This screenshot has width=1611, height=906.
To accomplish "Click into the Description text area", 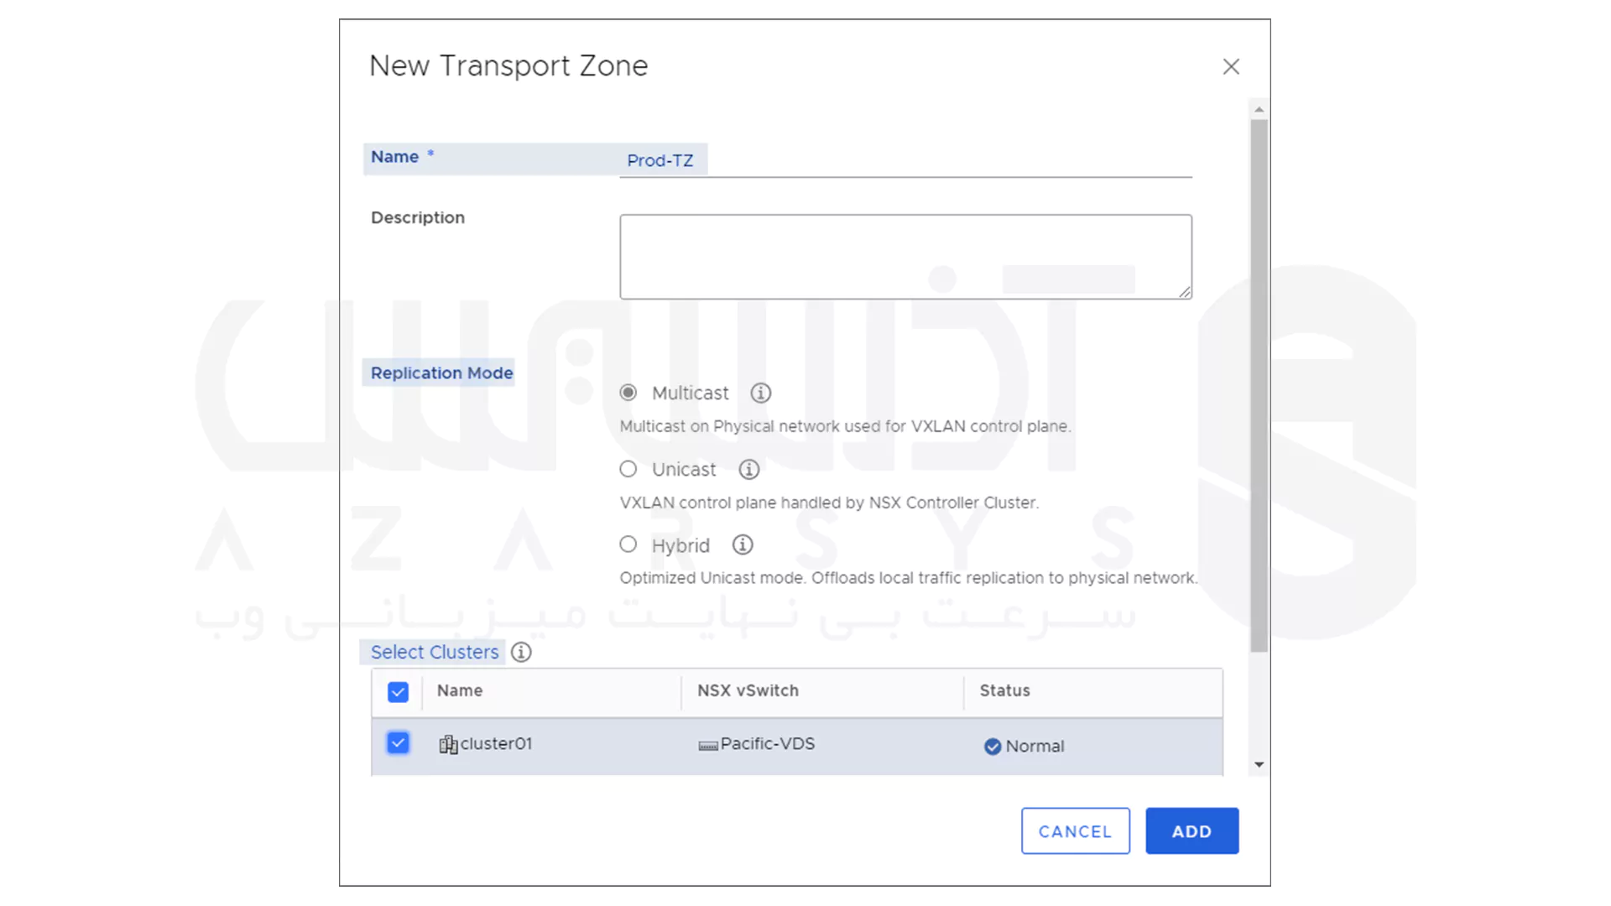I will pyautogui.click(x=905, y=257).
